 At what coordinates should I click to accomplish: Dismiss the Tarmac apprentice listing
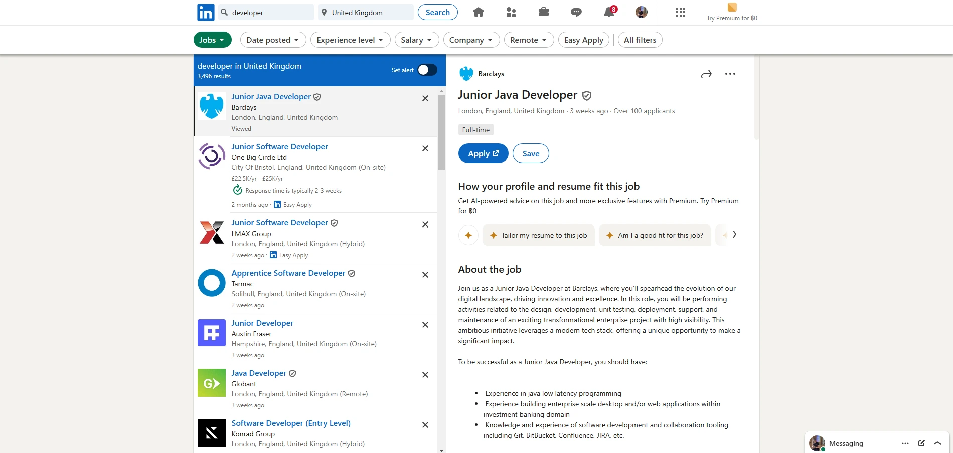(425, 275)
